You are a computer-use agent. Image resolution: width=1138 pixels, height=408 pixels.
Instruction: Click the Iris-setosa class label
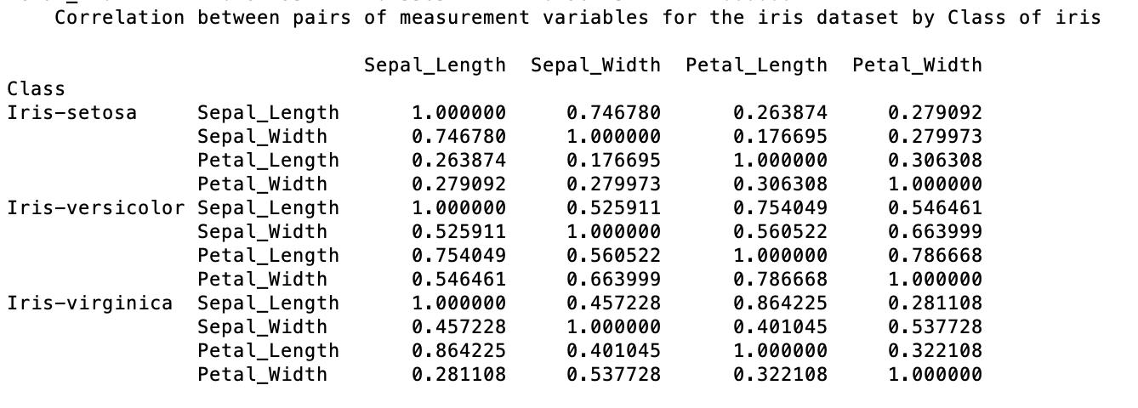click(72, 112)
